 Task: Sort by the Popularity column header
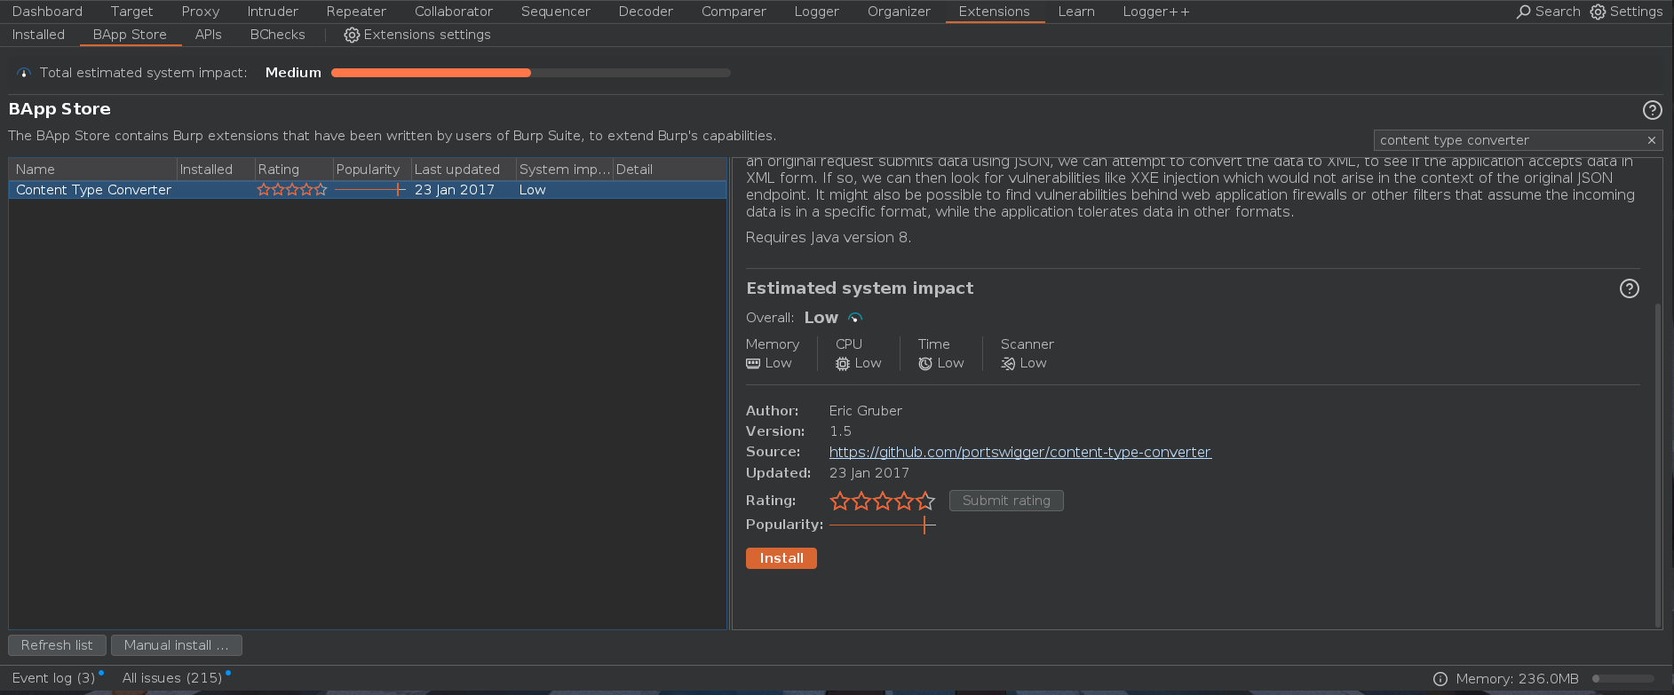pos(372,170)
